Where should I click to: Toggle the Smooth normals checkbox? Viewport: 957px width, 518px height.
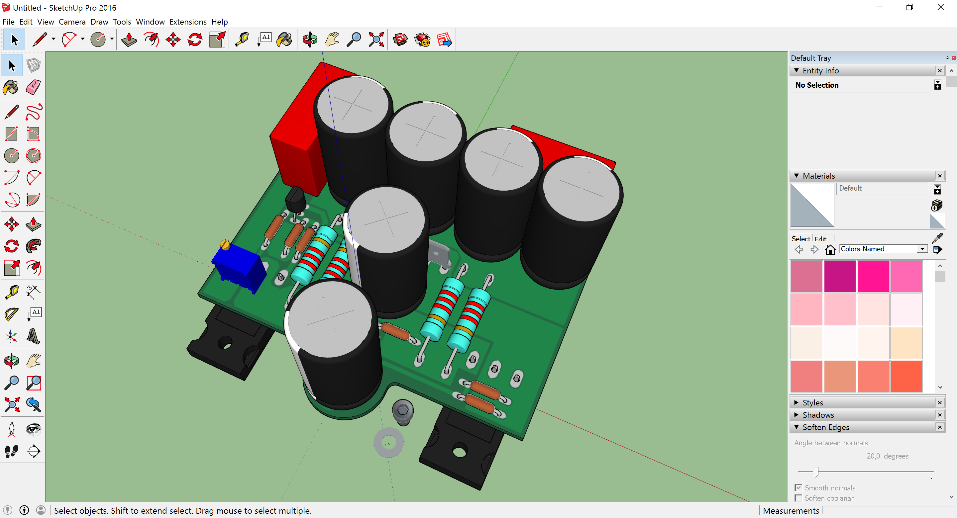pyautogui.click(x=798, y=487)
